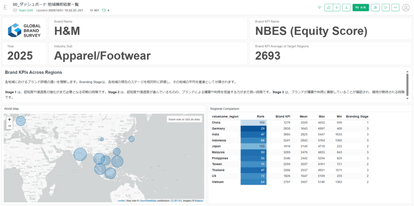The width and height of the screenshot is (414, 206).
Task: Select the Philippines row label
Action: tap(220, 158)
